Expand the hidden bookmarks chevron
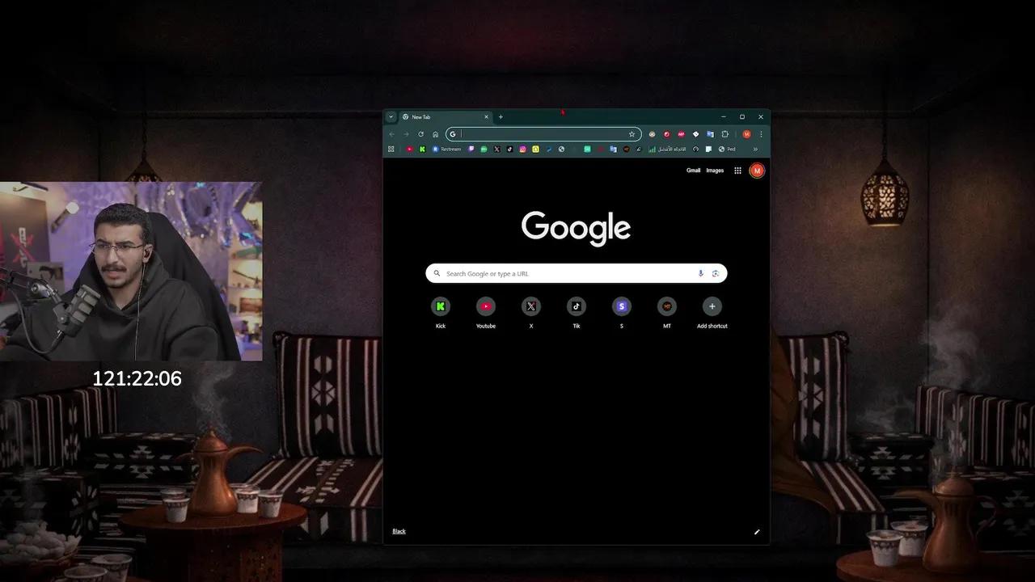 pos(755,149)
